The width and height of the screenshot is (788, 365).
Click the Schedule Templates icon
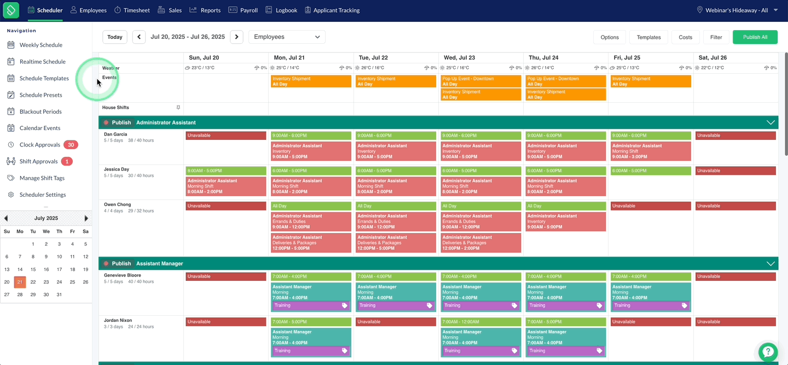coord(11,78)
